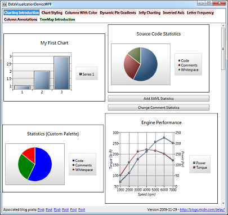Viewport: 228px width, 215px height.
Task: Click the Comments label in Source Code Statistics legend
Action: click(189, 65)
